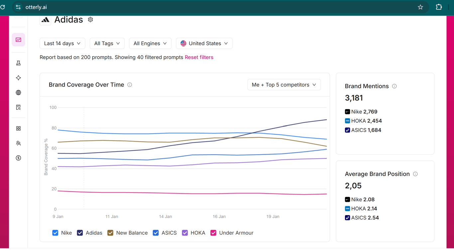The height and width of the screenshot is (251, 454).
Task: Open the All Engines dropdown
Action: 150,44
